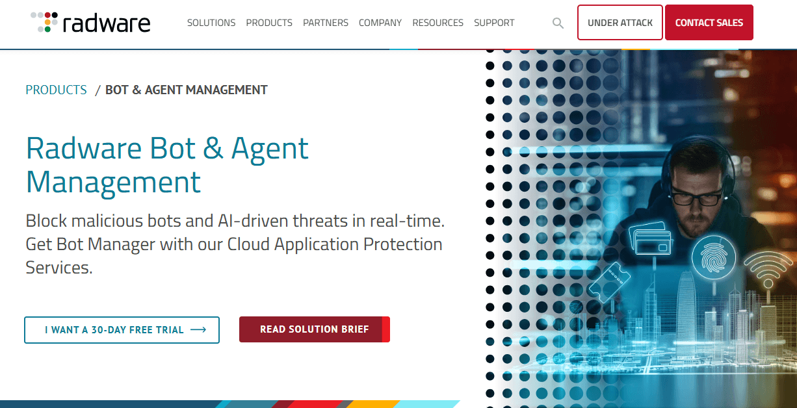Image resolution: width=797 pixels, height=408 pixels.
Task: Open the Read Solution Brief button
Action: [315, 329]
